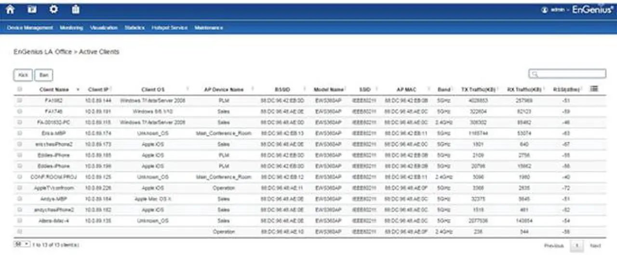Check the row for 10.0.89.144
Image resolution: width=617 pixels, height=255 pixels.
coord(20,101)
